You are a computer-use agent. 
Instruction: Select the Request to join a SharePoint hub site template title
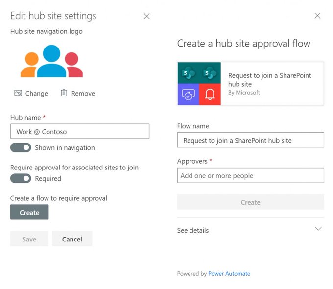269,80
